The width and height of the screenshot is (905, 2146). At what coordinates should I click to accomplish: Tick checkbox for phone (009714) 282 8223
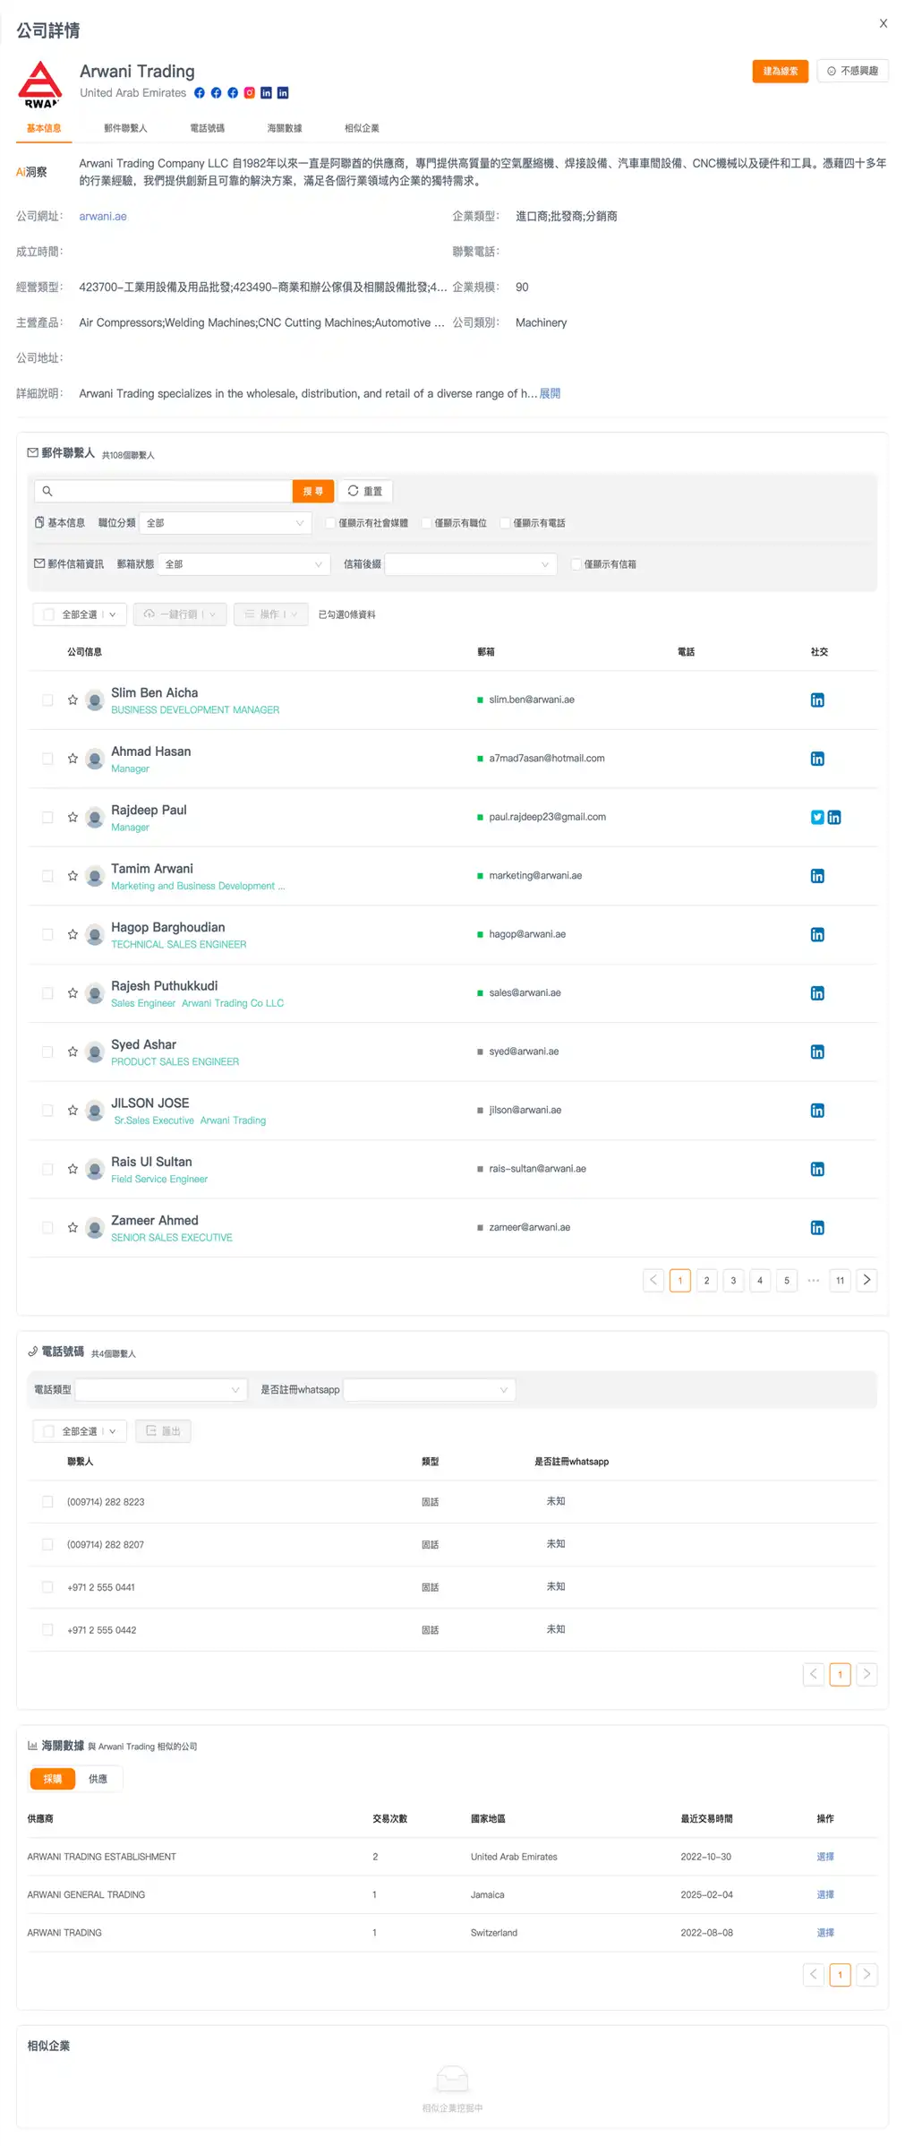[47, 1502]
